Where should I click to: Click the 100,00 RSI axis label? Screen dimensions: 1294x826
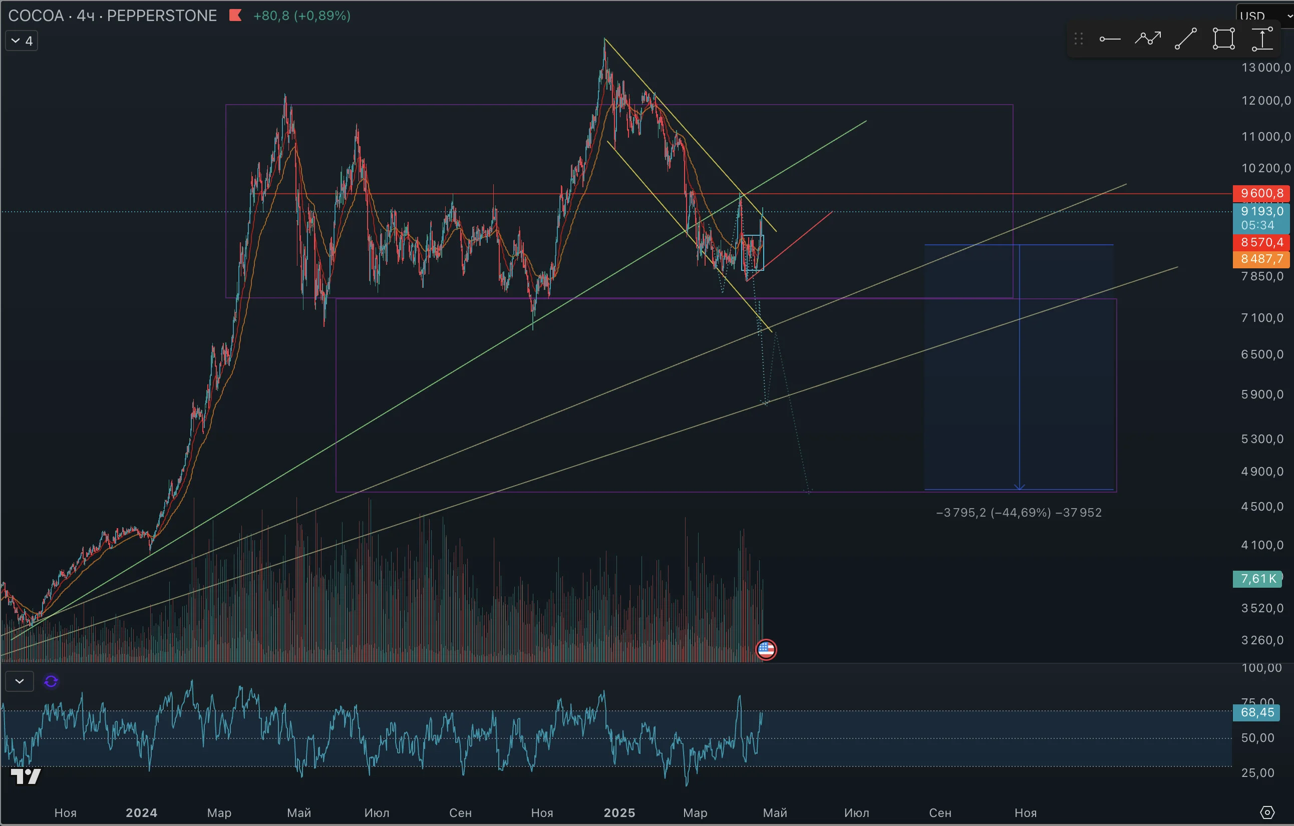coord(1261,668)
